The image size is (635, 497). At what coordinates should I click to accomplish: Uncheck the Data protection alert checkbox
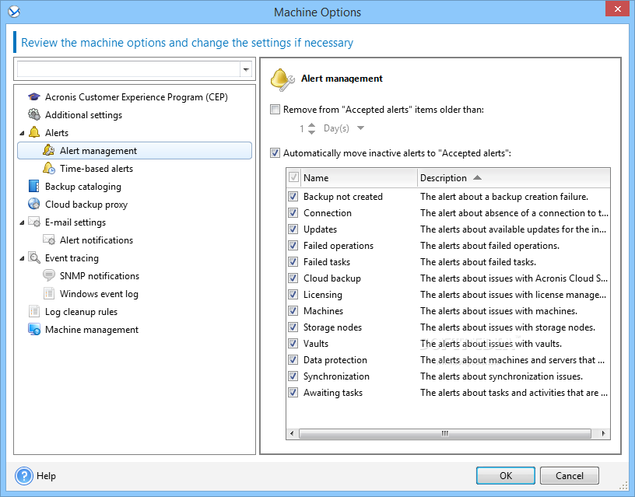[293, 360]
